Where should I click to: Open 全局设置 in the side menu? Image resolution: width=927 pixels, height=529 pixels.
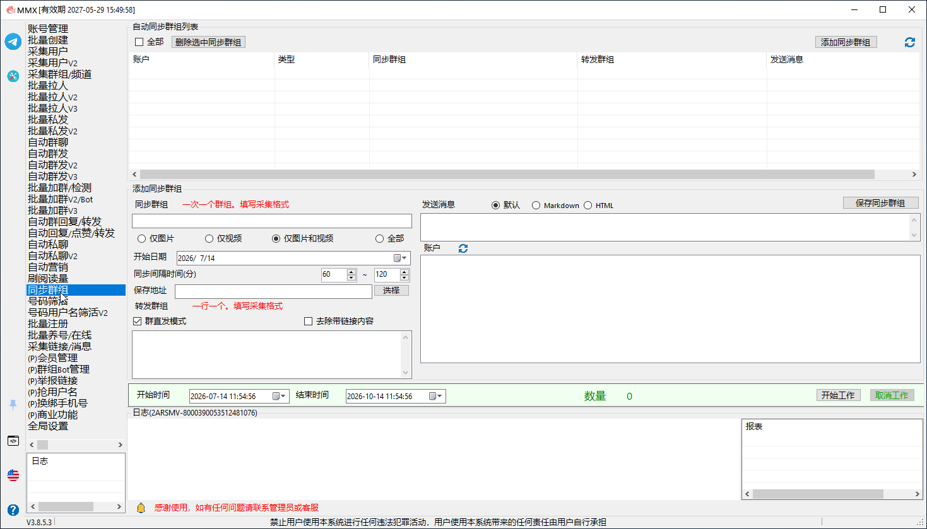click(48, 426)
